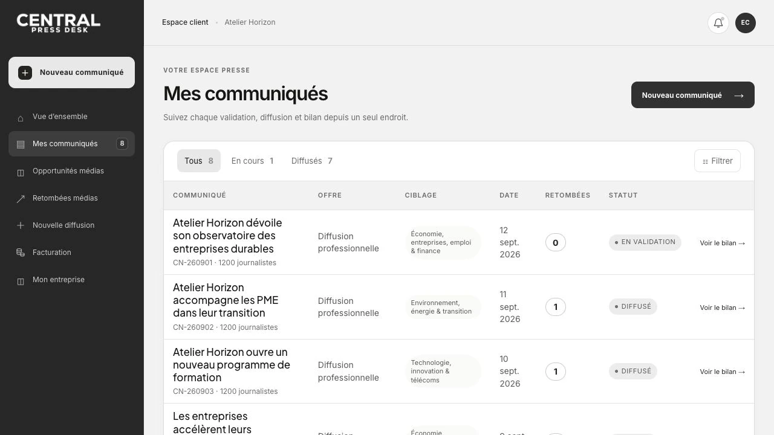Screen dimensions: 774x435
Task: Open Facturation section
Action: point(71,253)
